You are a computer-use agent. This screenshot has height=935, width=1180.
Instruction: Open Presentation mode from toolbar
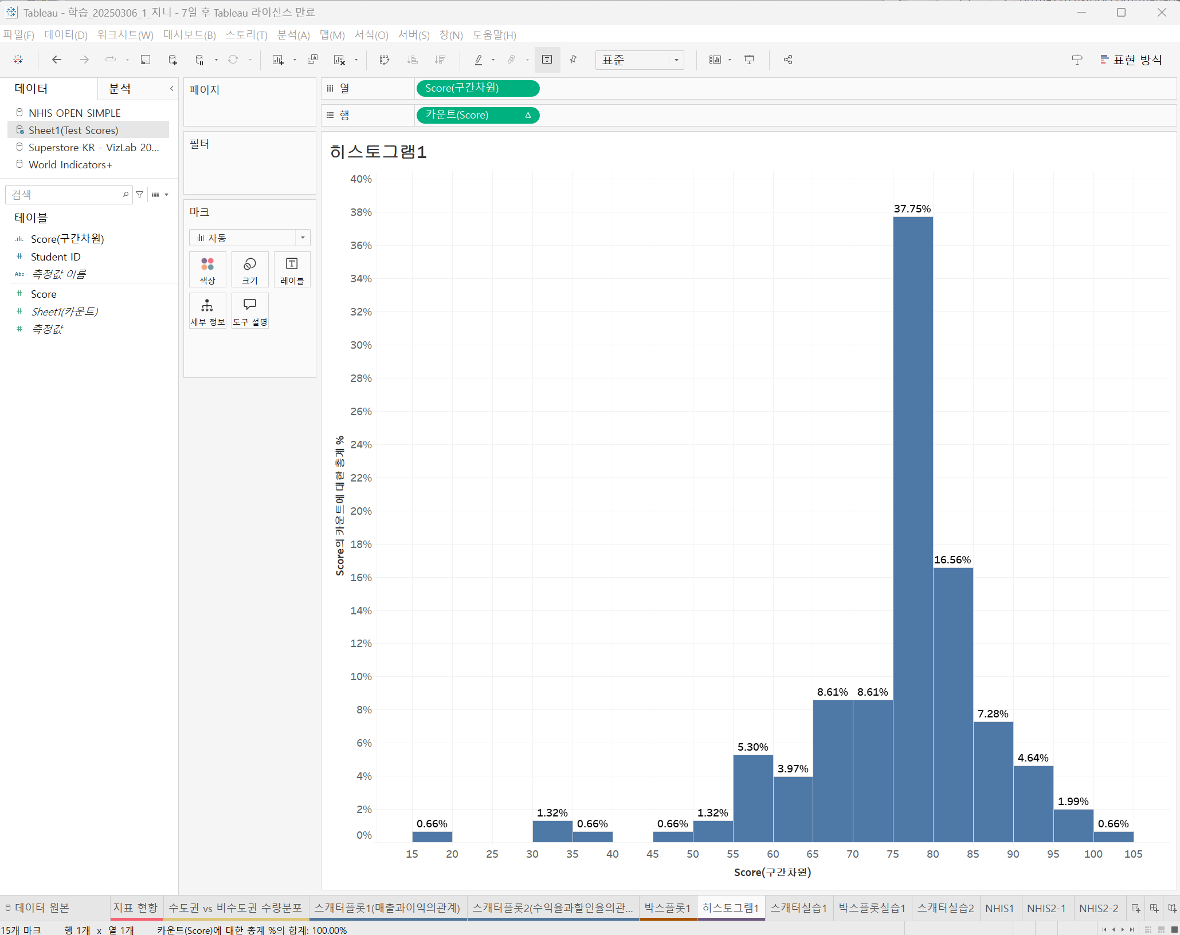(749, 60)
